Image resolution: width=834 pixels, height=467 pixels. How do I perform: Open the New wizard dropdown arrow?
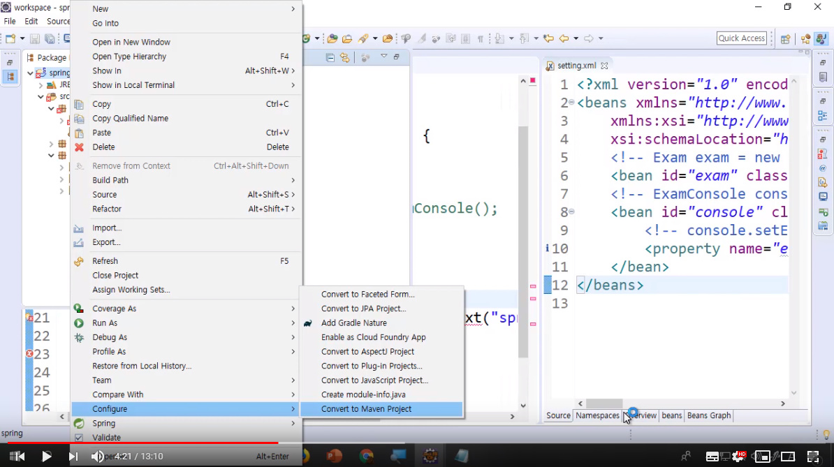point(22,38)
